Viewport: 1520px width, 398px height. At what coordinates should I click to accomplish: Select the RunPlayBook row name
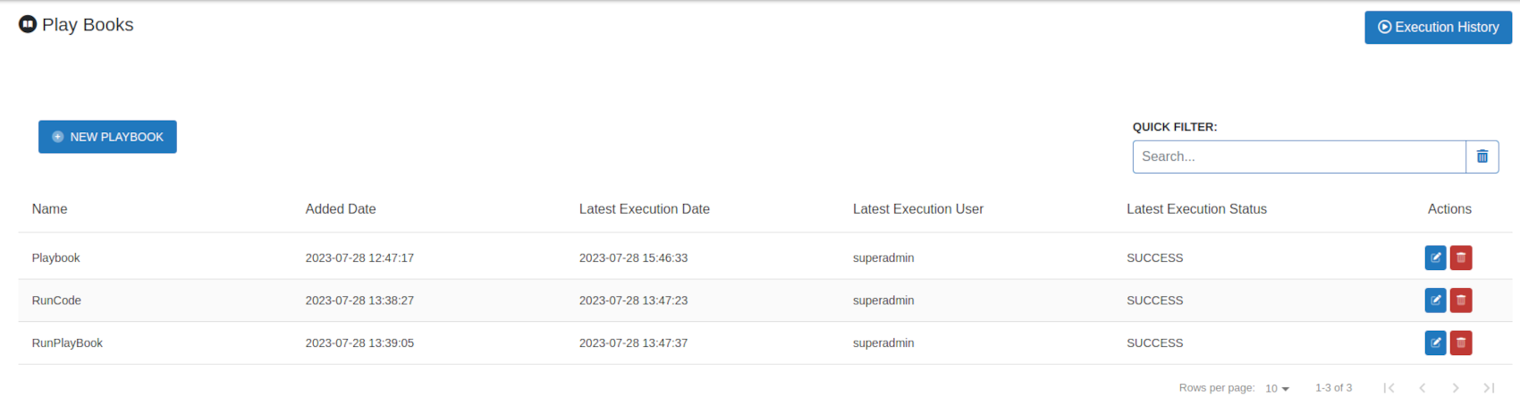67,343
